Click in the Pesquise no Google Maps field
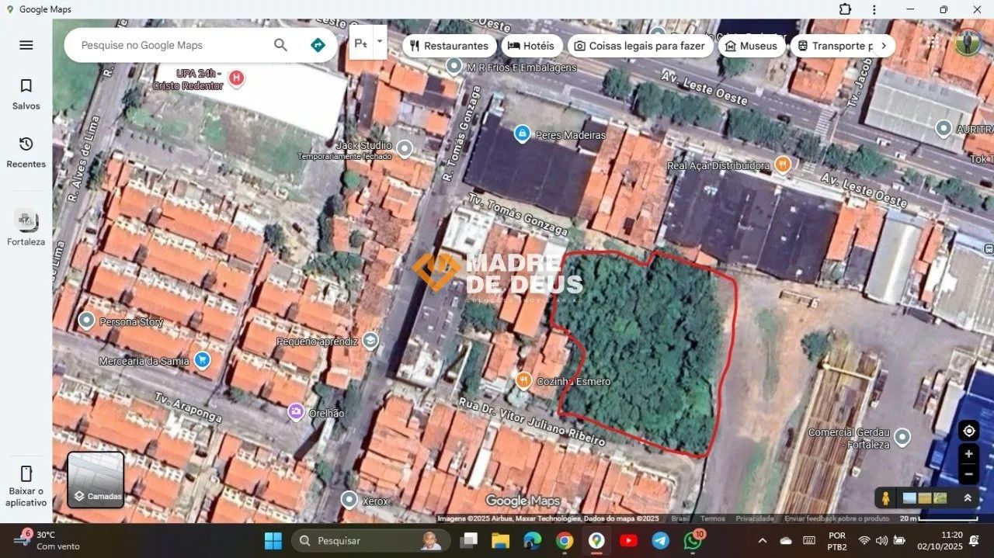This screenshot has height=558, width=994. pyautogui.click(x=171, y=45)
